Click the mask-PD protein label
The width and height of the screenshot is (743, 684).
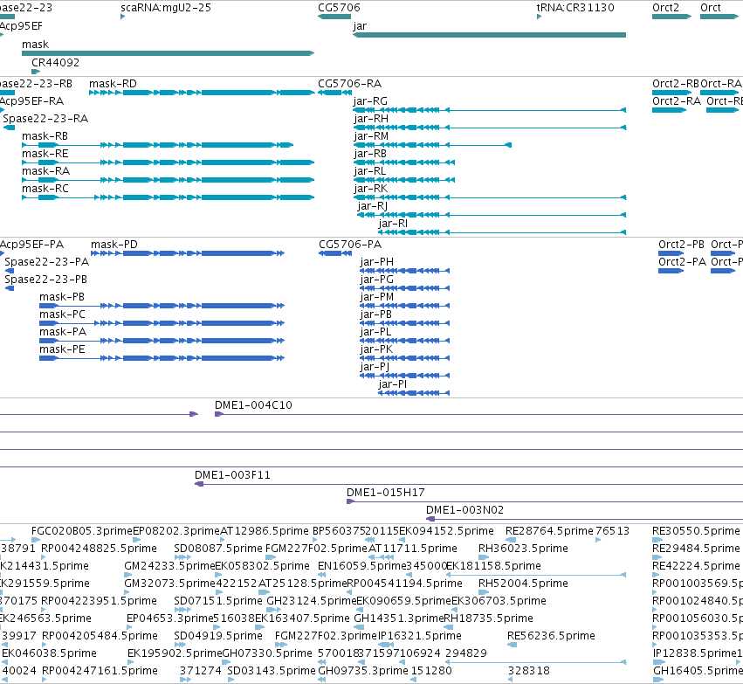coord(114,245)
